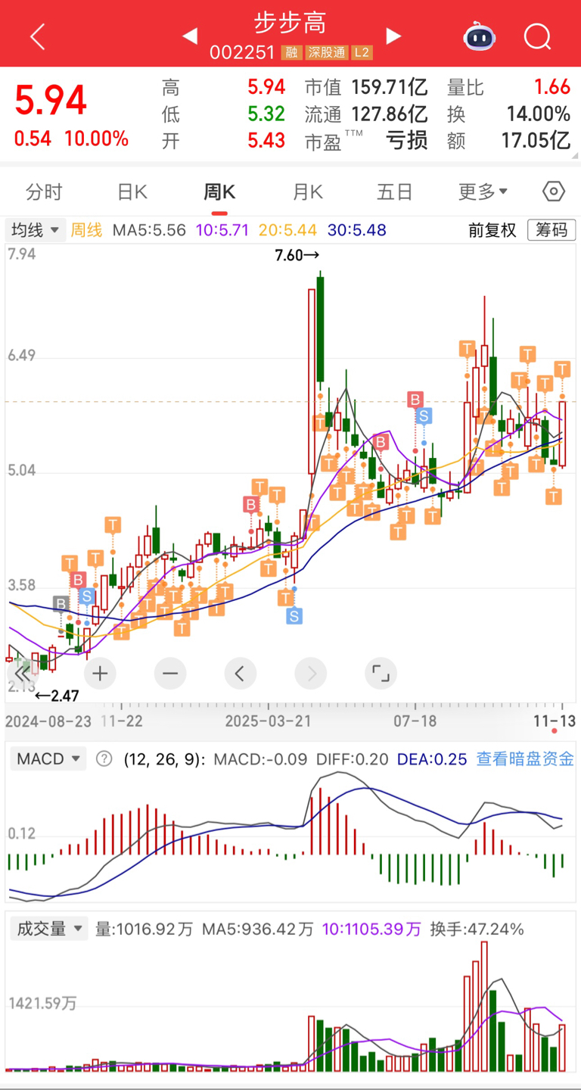Click the 周线 label

pyautogui.click(x=86, y=230)
